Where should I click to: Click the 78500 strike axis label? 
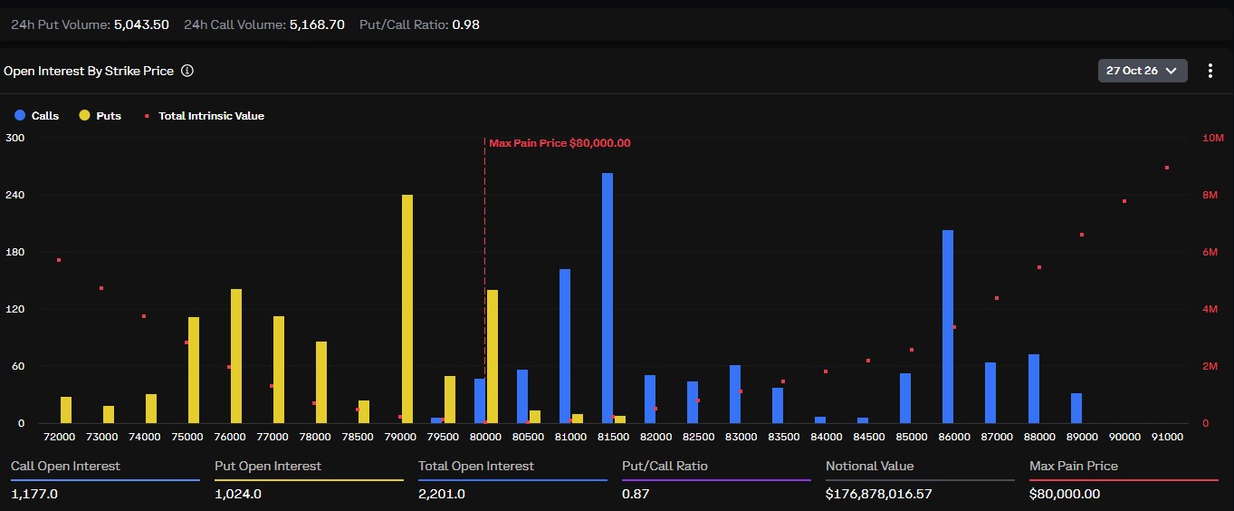(358, 437)
